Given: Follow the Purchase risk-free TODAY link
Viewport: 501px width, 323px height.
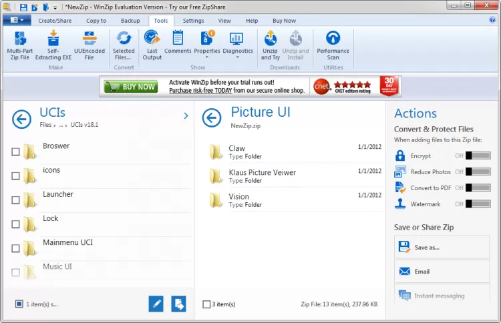Looking at the screenshot, I should pos(200,91).
